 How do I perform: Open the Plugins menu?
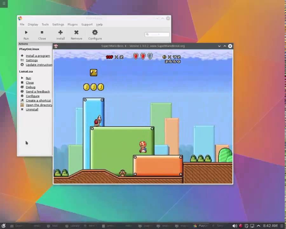click(72, 24)
